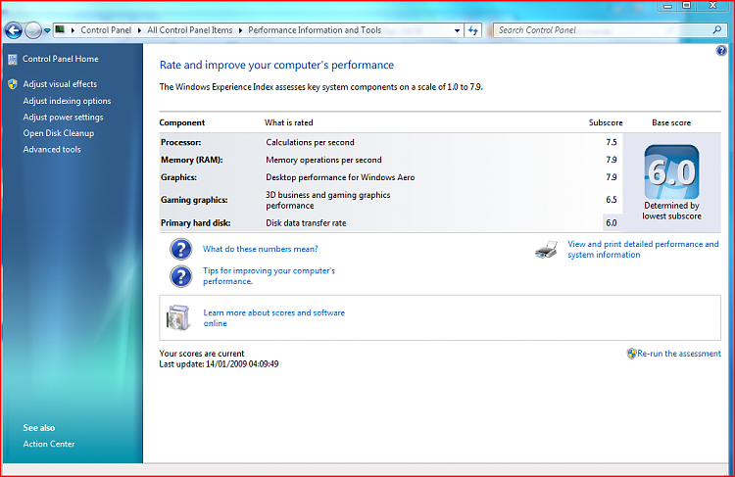
Task: Click the Gaming graphics subscore 6.5
Action: pos(612,200)
